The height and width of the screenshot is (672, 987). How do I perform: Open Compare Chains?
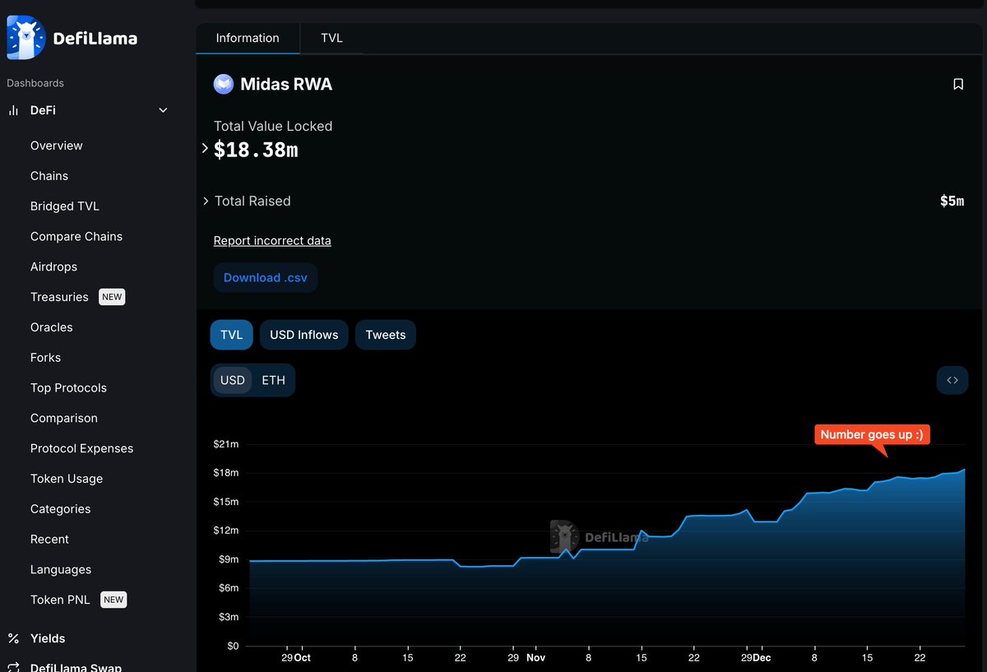click(76, 237)
